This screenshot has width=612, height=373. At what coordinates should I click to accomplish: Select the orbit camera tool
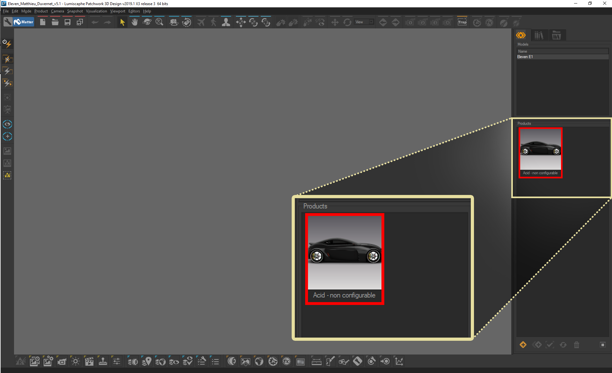pyautogui.click(x=147, y=22)
